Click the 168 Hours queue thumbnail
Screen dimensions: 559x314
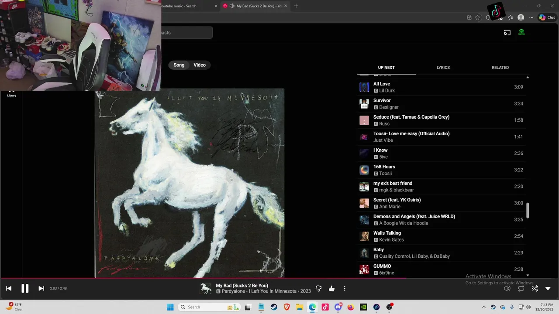(x=364, y=170)
